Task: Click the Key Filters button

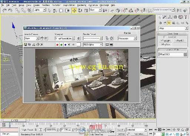Action: coord(139,134)
